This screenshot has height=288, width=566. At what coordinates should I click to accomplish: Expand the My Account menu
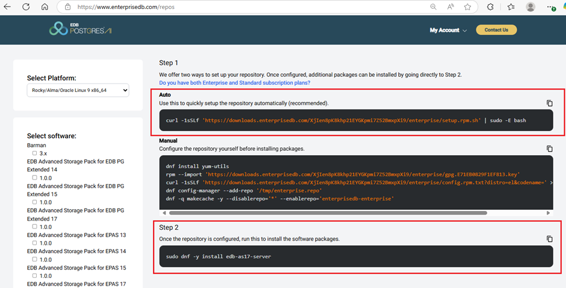point(448,30)
